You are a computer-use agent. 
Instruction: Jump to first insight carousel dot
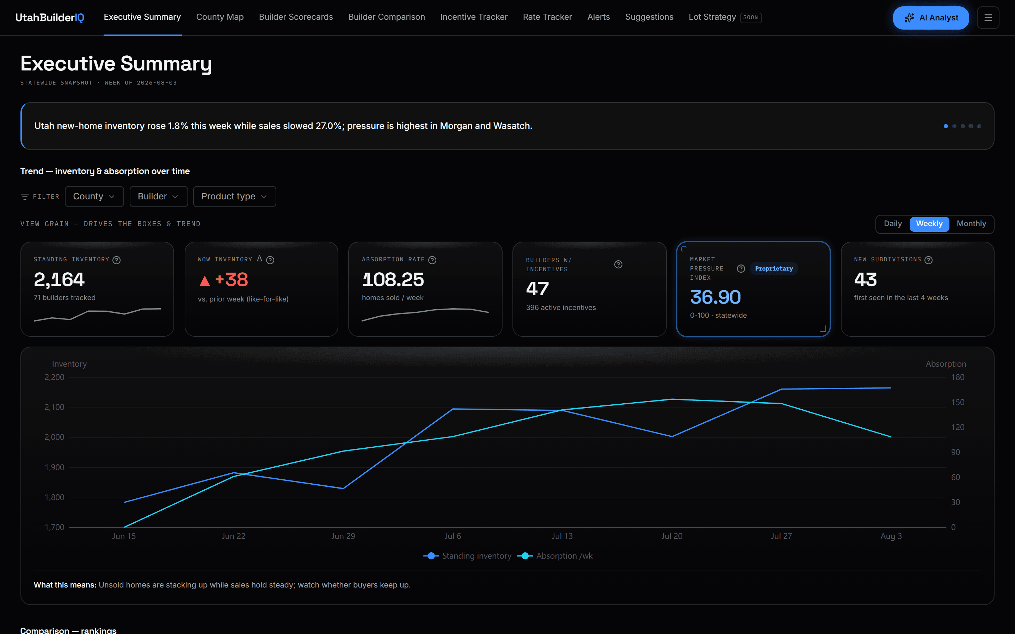(946, 126)
